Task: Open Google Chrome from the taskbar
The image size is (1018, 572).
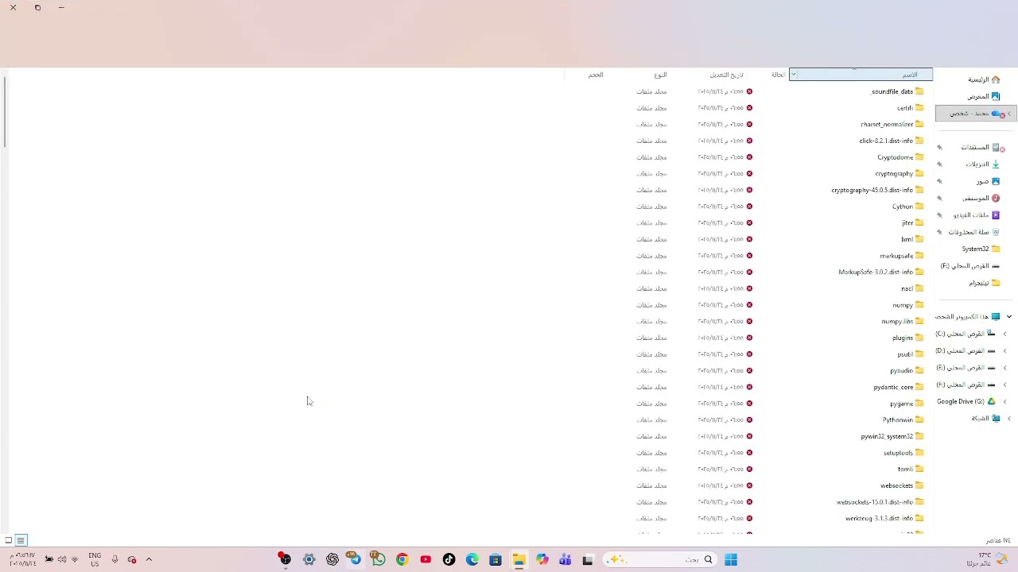Action: coord(402,559)
